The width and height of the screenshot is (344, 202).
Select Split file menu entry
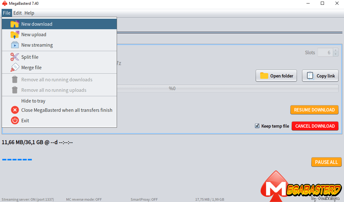[x=59, y=57]
